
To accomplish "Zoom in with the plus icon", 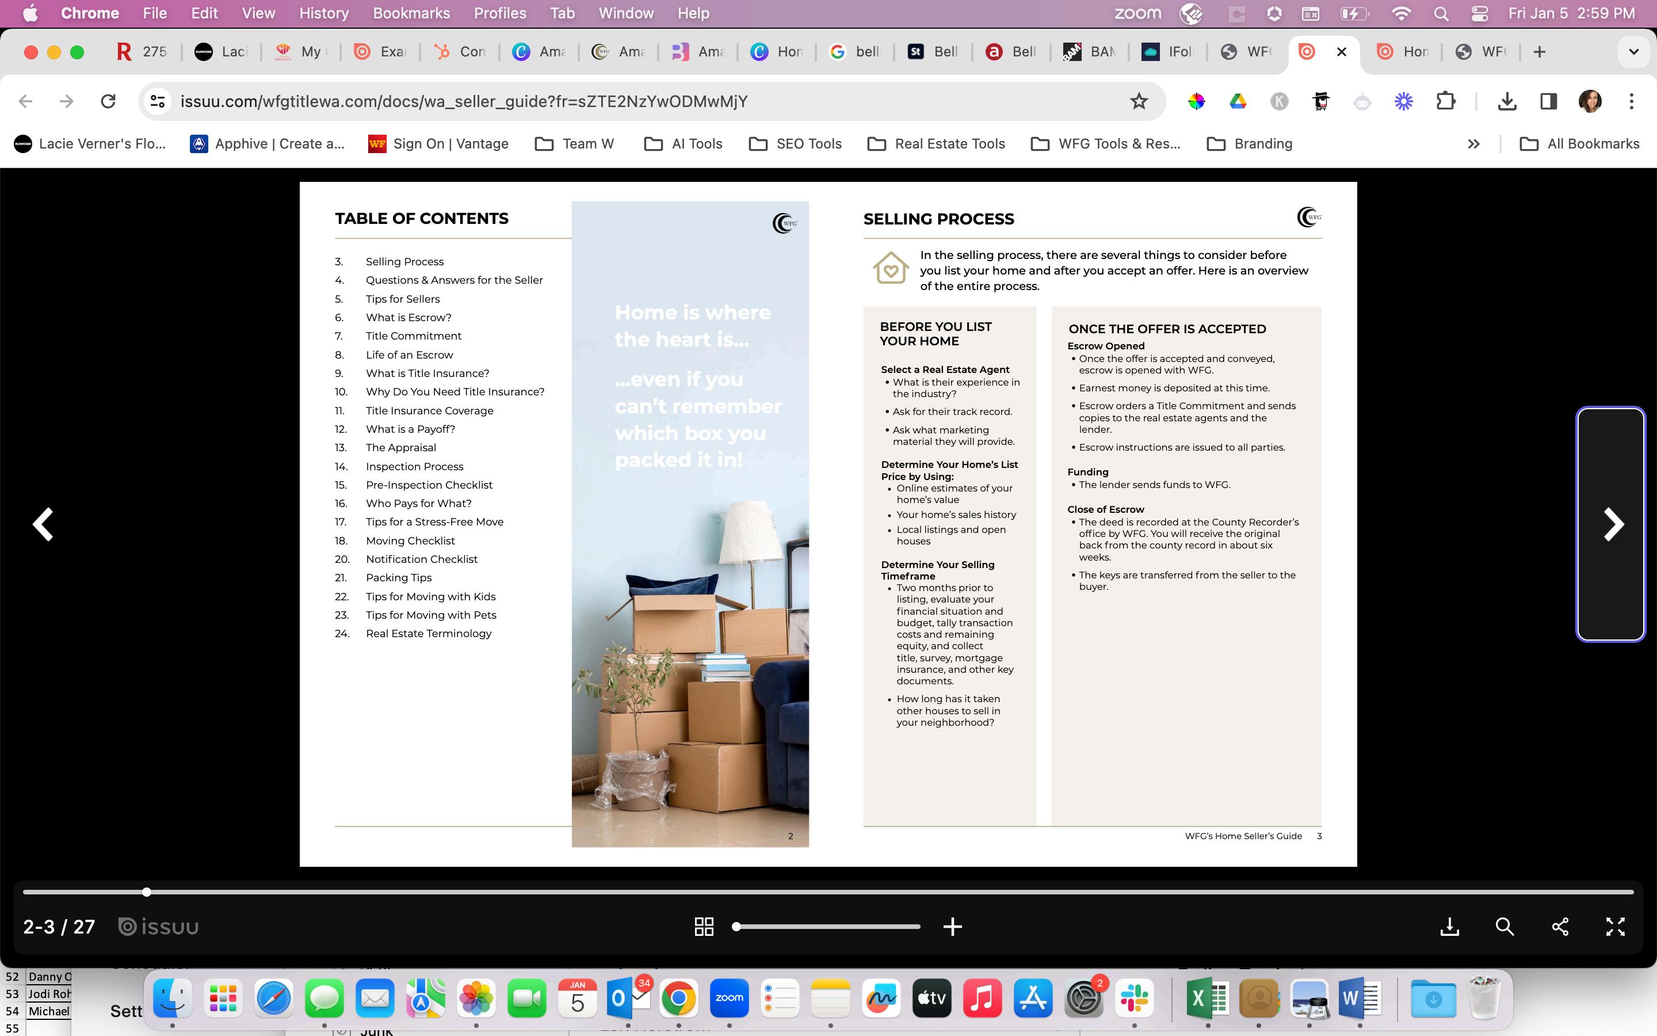I will [952, 927].
